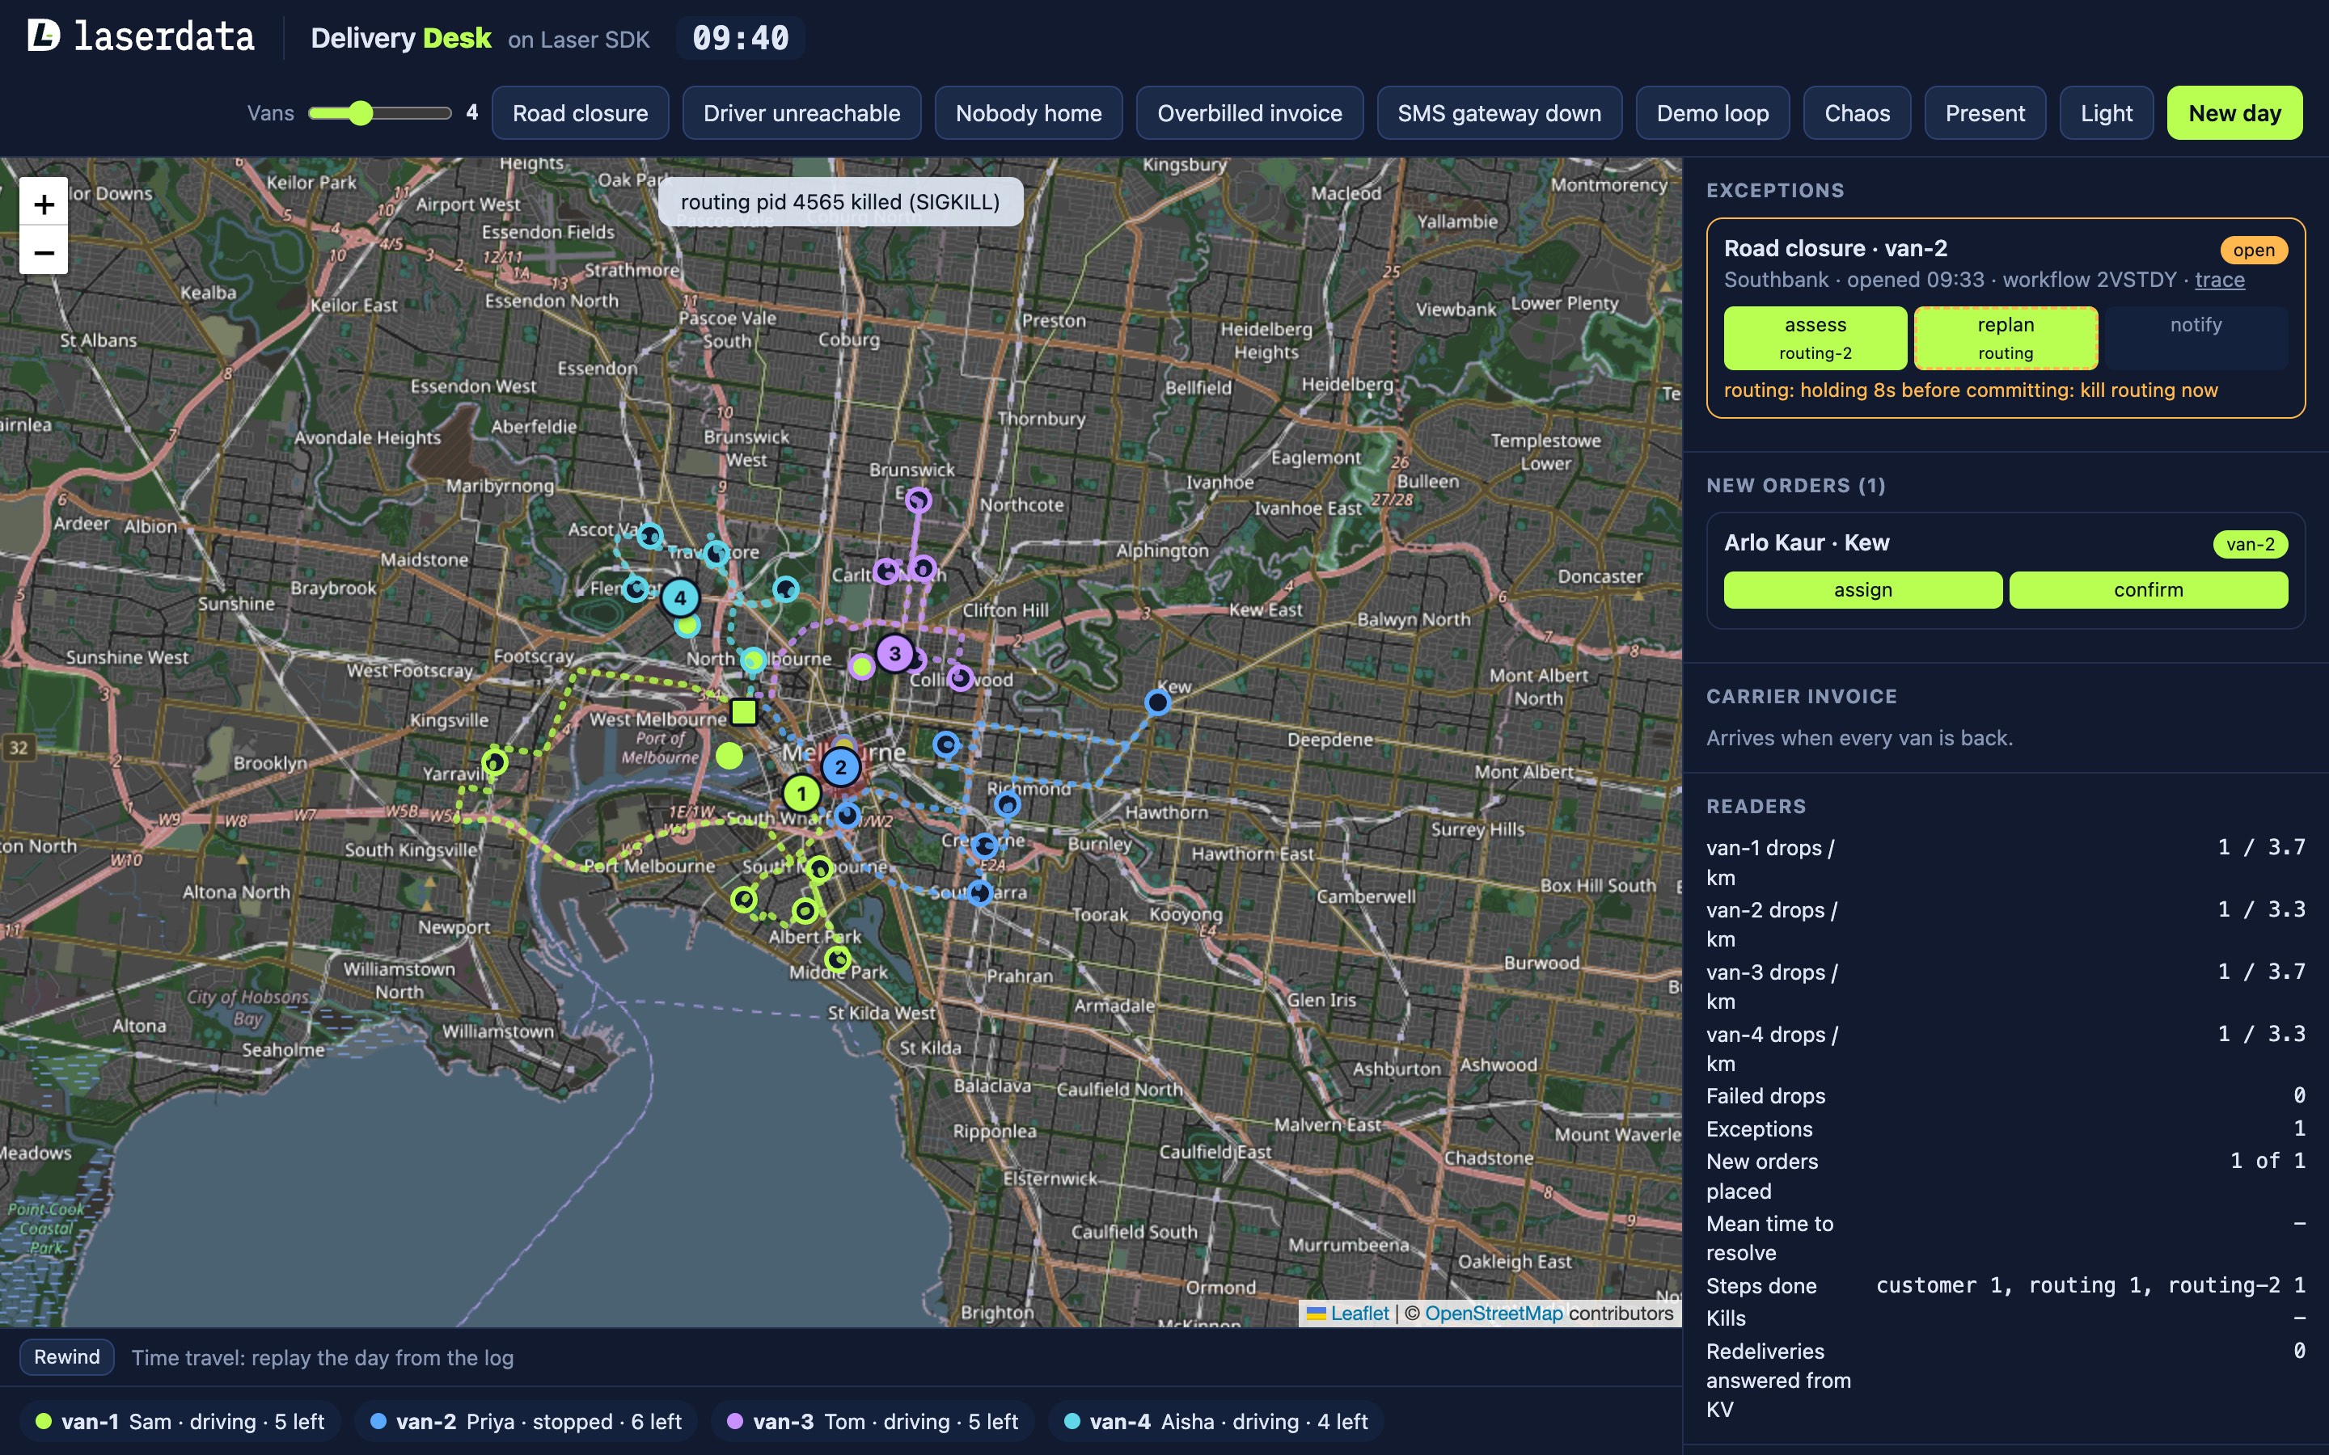Select van marker number 1 on map

pos(801,795)
